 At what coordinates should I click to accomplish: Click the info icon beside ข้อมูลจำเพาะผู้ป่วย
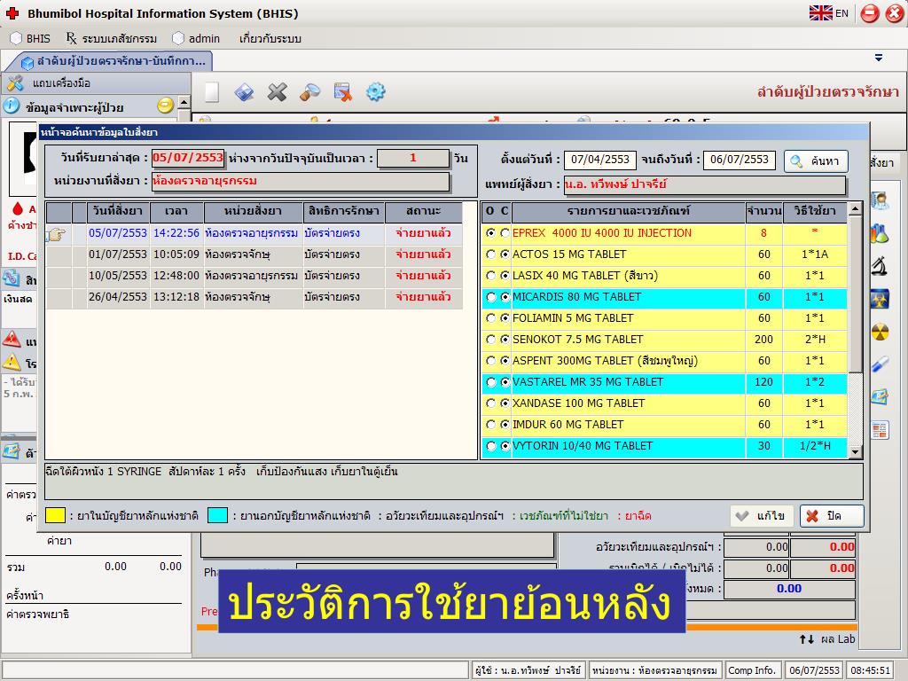[12, 106]
